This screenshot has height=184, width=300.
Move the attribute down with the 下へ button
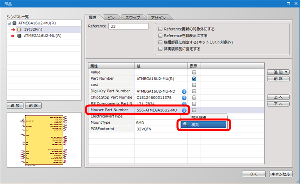(278, 104)
